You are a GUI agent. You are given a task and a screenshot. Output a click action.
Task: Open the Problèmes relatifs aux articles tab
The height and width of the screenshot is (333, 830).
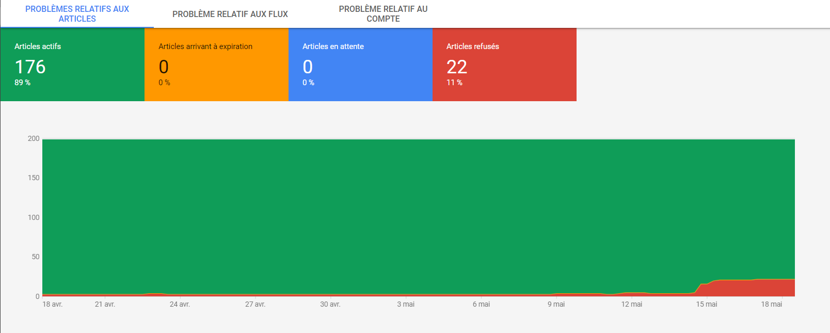click(x=77, y=14)
